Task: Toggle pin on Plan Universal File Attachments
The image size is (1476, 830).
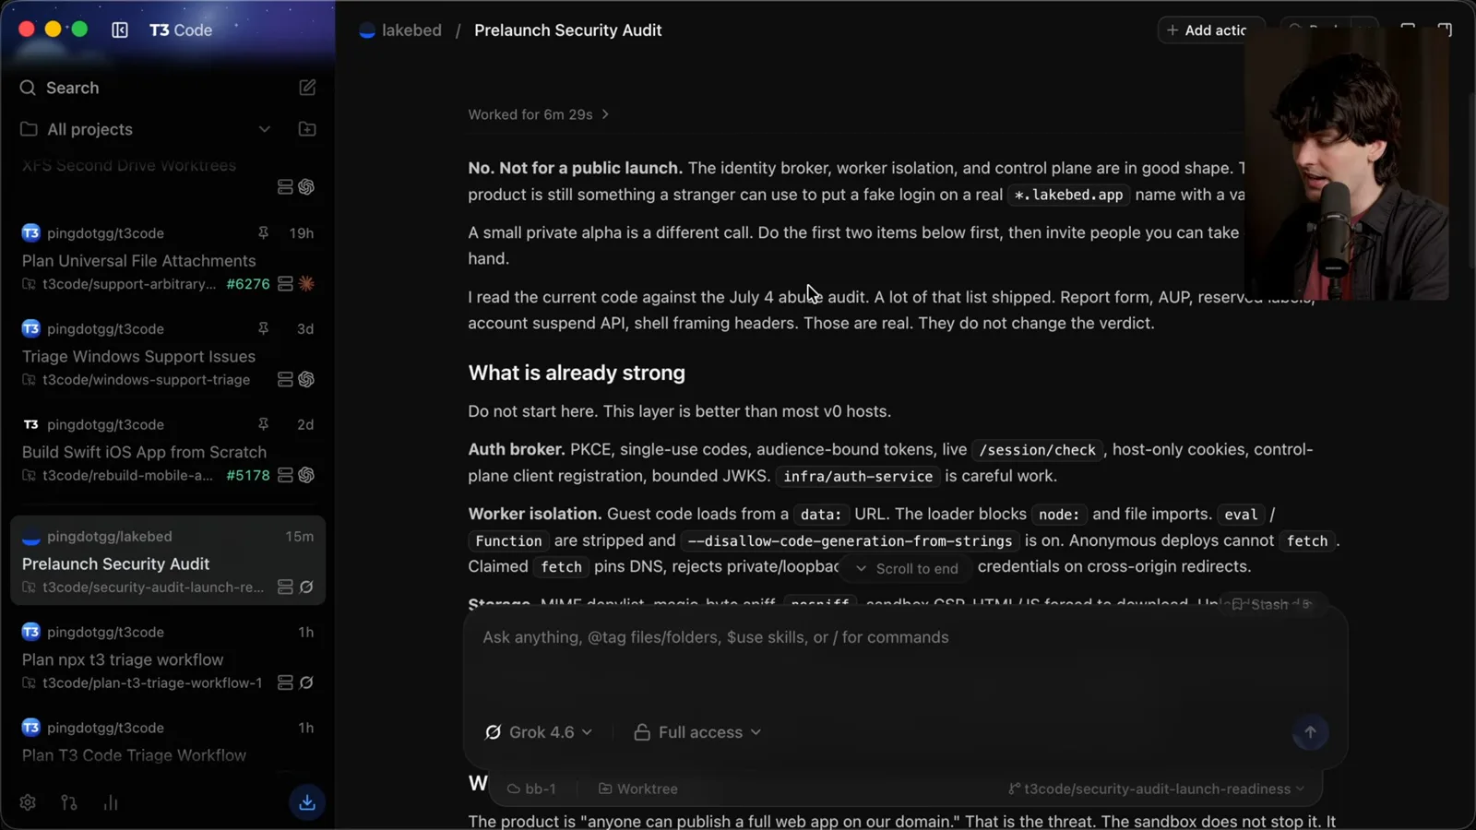Action: [263, 233]
